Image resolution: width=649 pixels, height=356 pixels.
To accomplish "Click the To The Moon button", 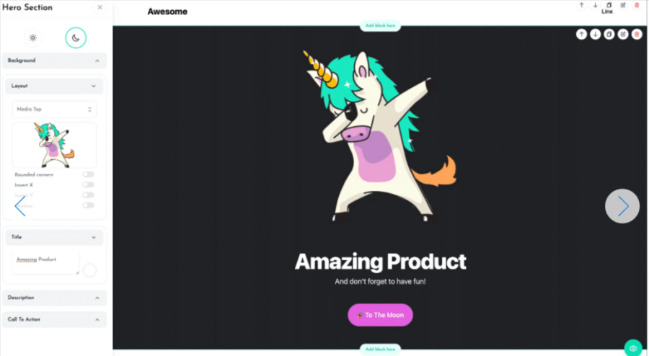I will click(380, 315).
